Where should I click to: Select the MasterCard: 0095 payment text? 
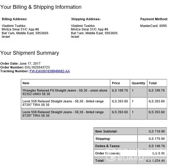[153, 26]
